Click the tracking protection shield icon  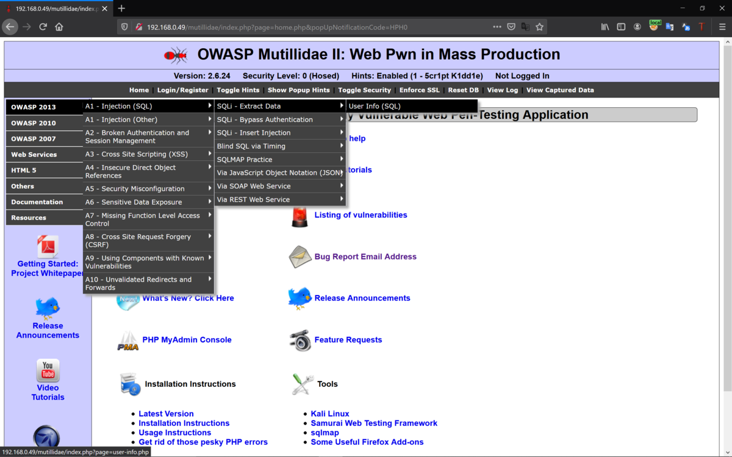pos(124,27)
